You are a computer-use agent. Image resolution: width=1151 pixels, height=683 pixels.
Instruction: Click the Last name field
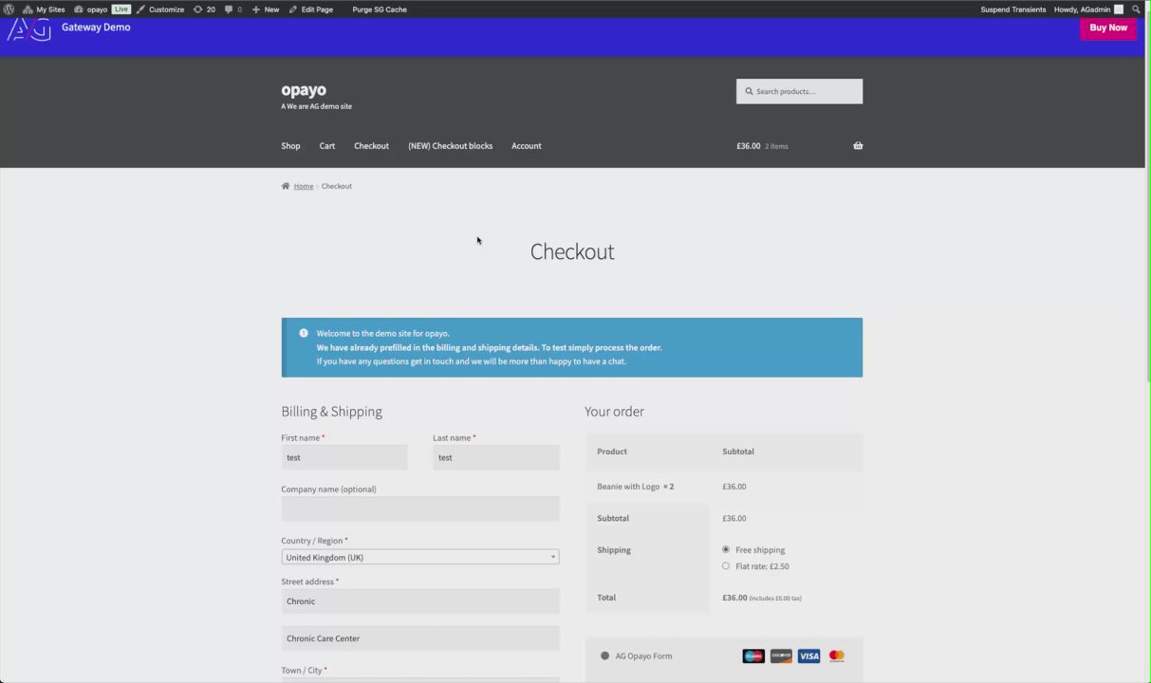pos(496,457)
